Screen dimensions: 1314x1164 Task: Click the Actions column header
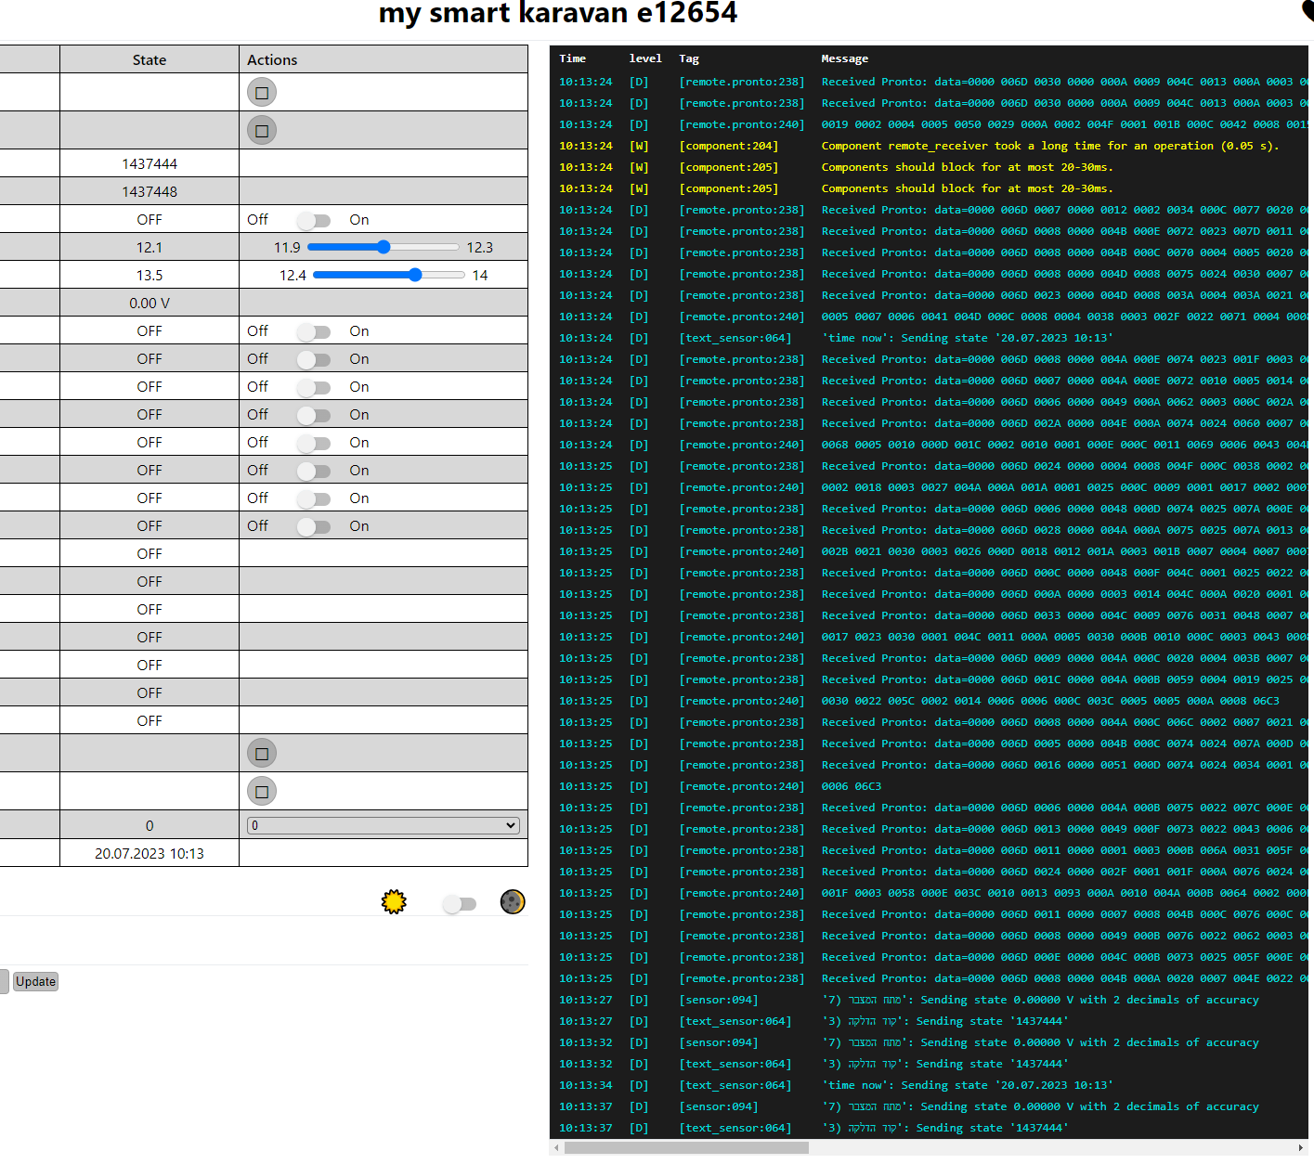pyautogui.click(x=272, y=60)
